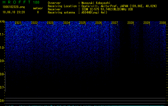Click the date stamp 10.06.10 23:20

click(x=14, y=12)
